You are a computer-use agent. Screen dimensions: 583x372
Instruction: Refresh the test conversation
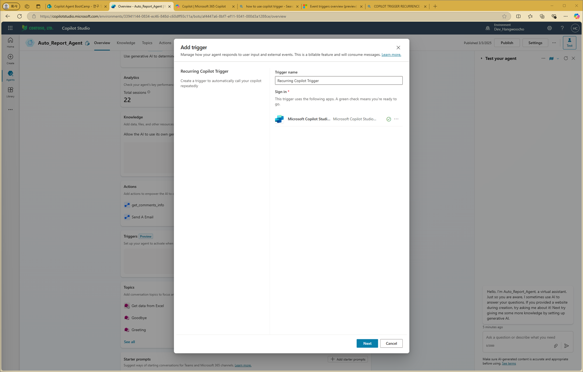(x=566, y=59)
